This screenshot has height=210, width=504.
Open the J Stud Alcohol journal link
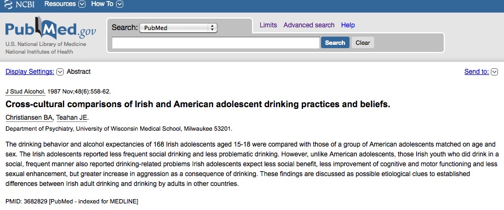point(25,91)
